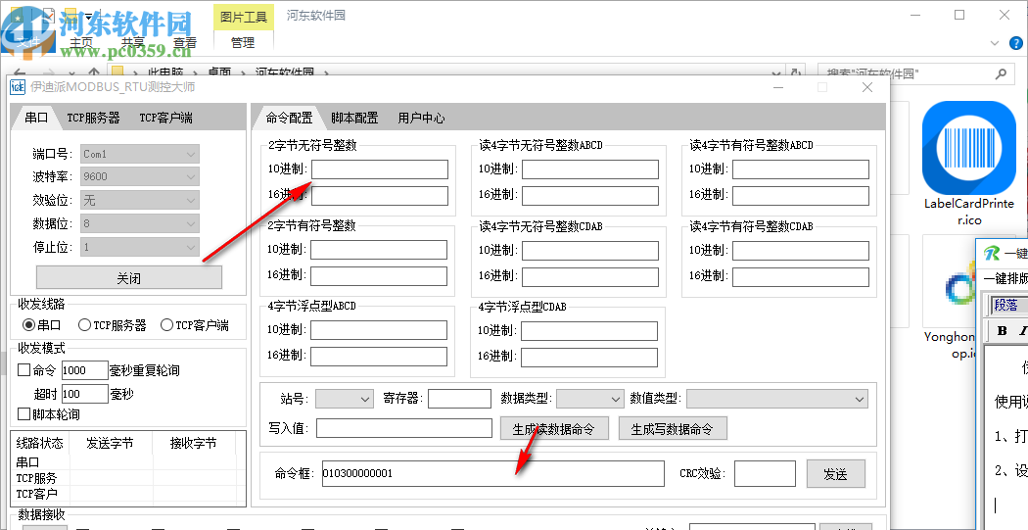Expand the Explorer ribbon with chevron

click(995, 43)
